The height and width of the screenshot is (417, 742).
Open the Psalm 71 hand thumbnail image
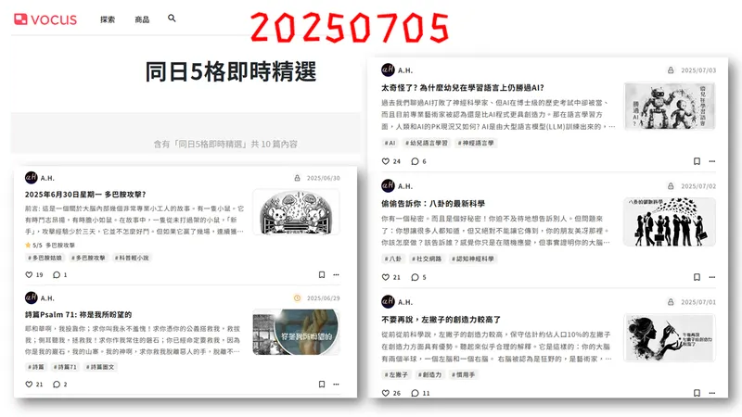(296, 332)
